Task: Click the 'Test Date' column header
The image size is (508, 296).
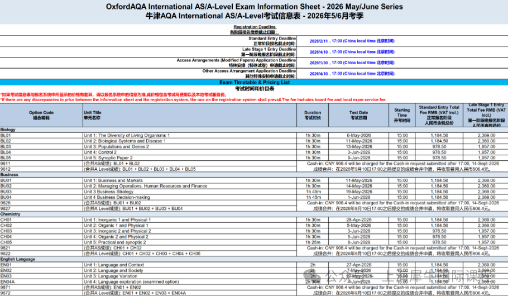Action: 358,115
